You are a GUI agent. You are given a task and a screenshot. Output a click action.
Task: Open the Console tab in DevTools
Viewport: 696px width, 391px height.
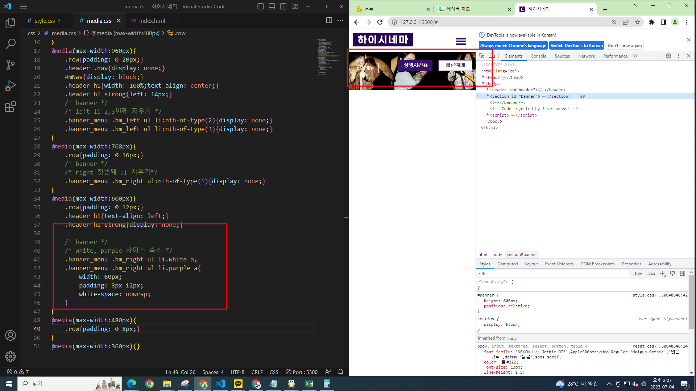(x=538, y=56)
